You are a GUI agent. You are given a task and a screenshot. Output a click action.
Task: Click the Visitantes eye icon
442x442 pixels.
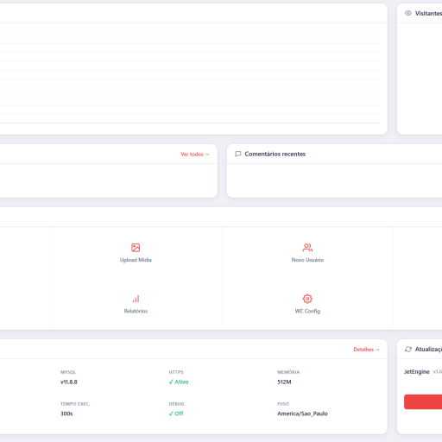408,13
